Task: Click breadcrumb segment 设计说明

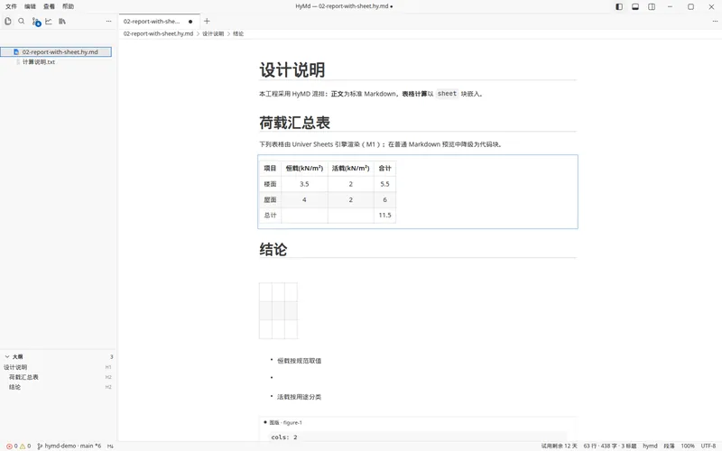Action: coord(213,33)
